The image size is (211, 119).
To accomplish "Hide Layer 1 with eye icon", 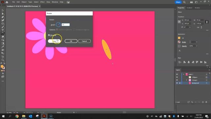I will (x=177, y=74).
